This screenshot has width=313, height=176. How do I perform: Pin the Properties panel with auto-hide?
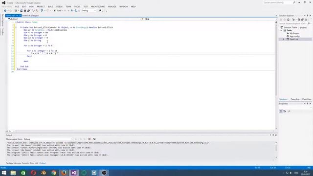[x=308, y=104]
